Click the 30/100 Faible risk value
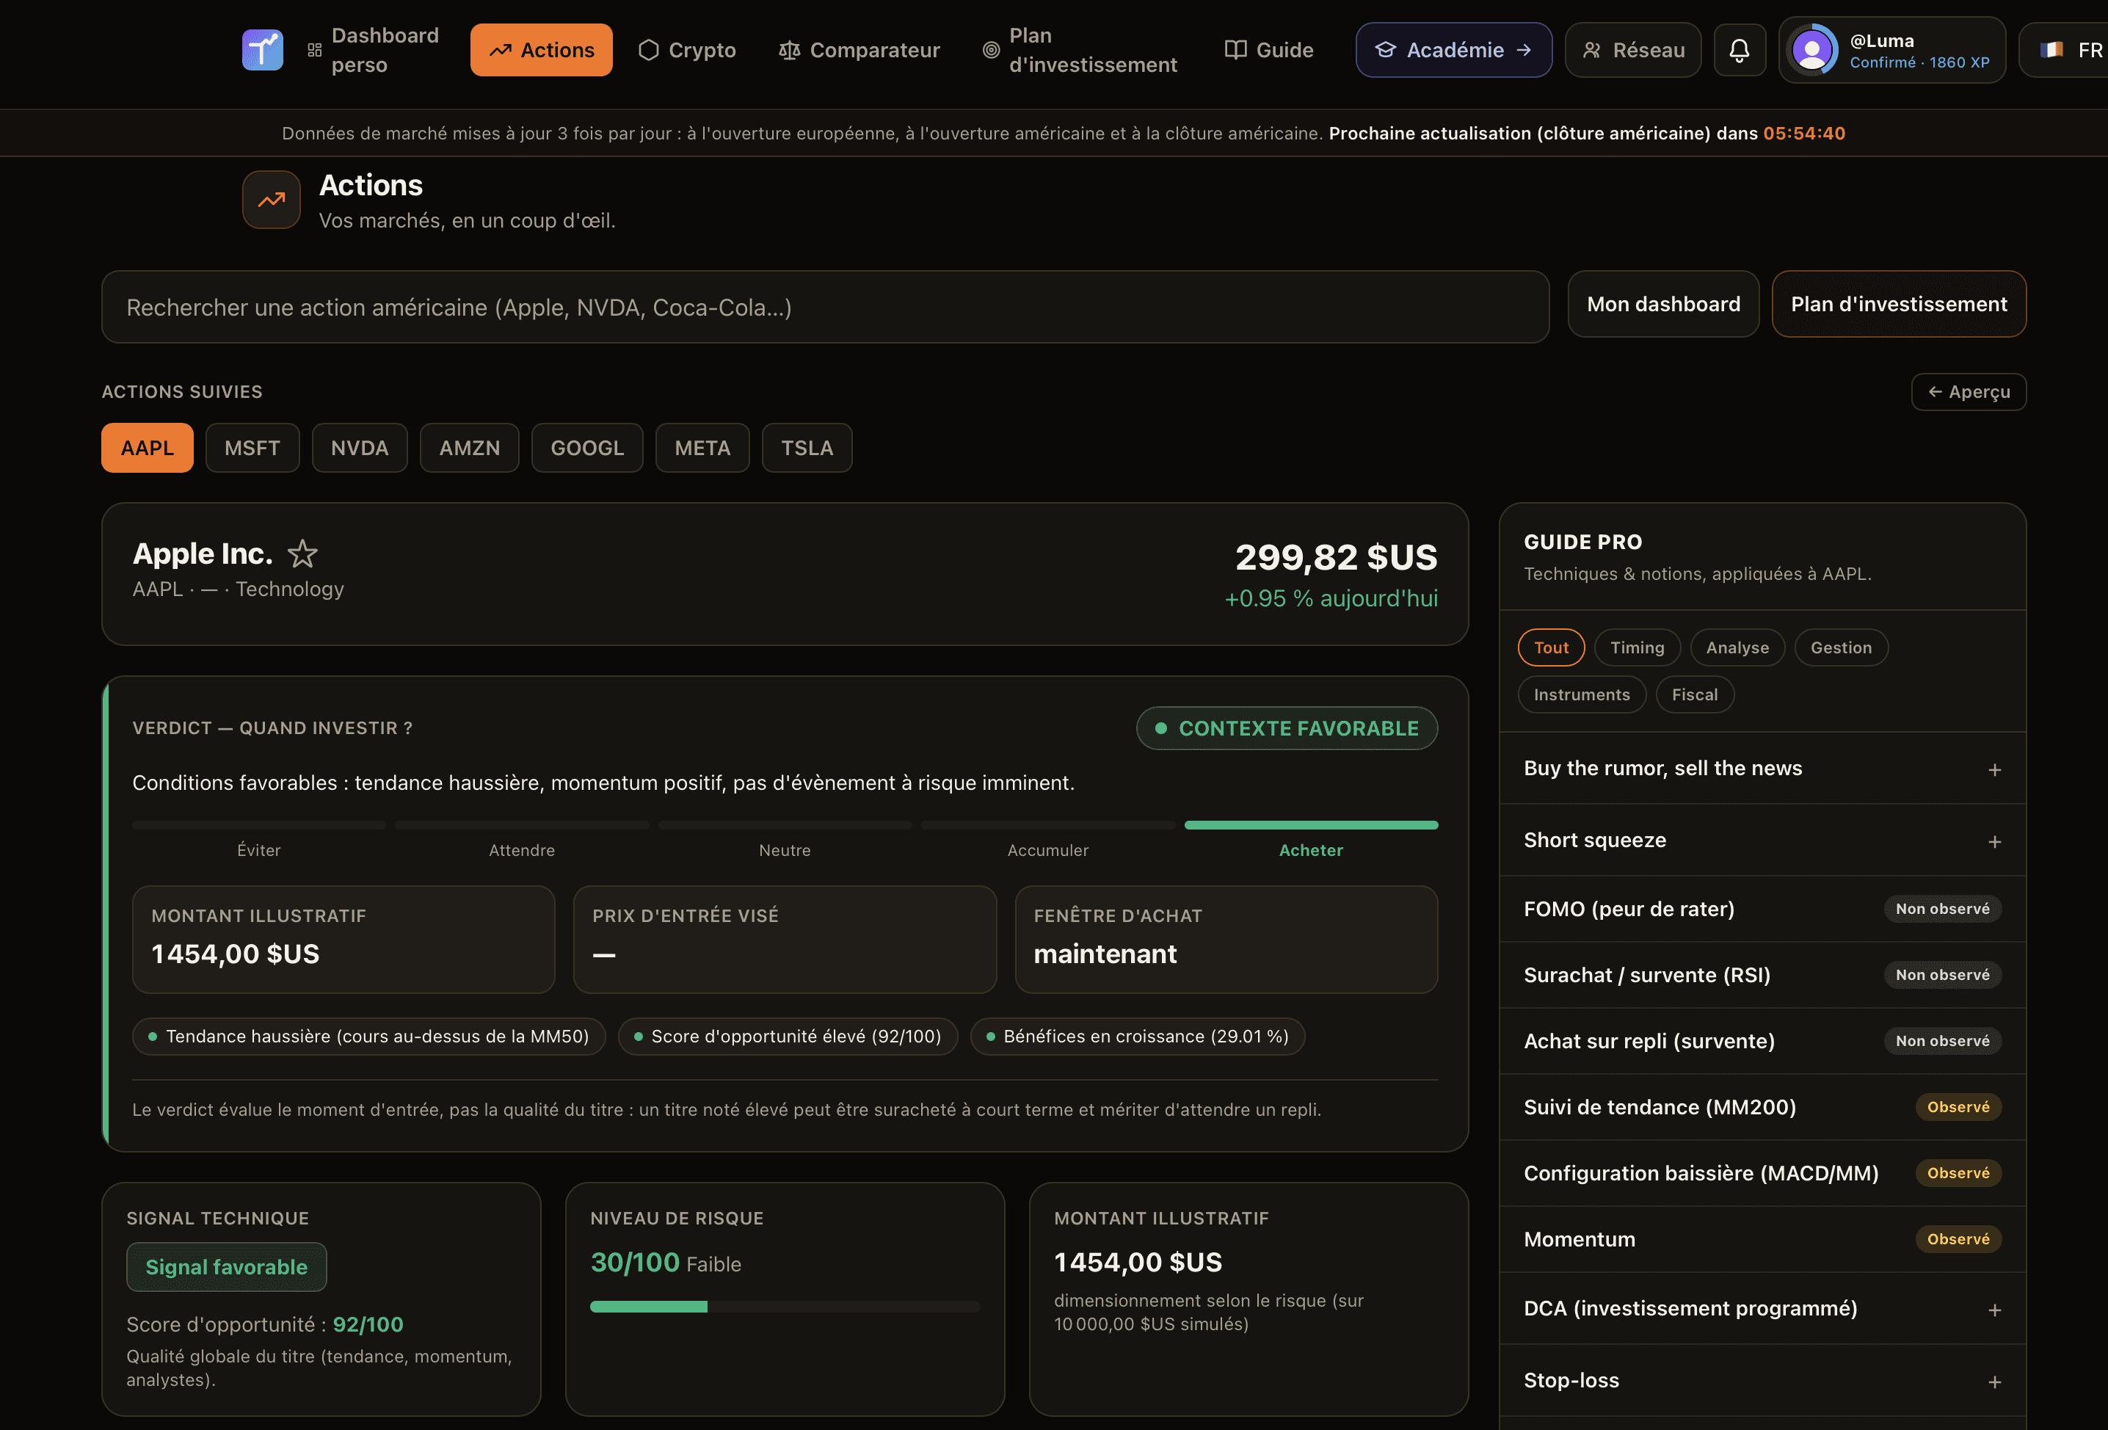The height and width of the screenshot is (1430, 2108). pyautogui.click(x=666, y=1262)
